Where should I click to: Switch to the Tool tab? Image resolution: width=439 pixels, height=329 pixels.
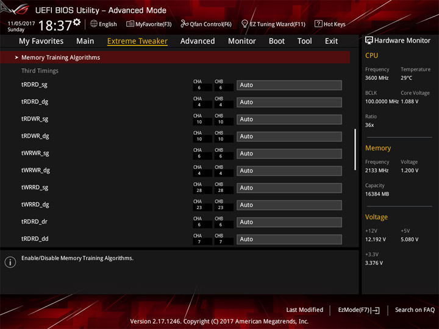[x=305, y=41]
